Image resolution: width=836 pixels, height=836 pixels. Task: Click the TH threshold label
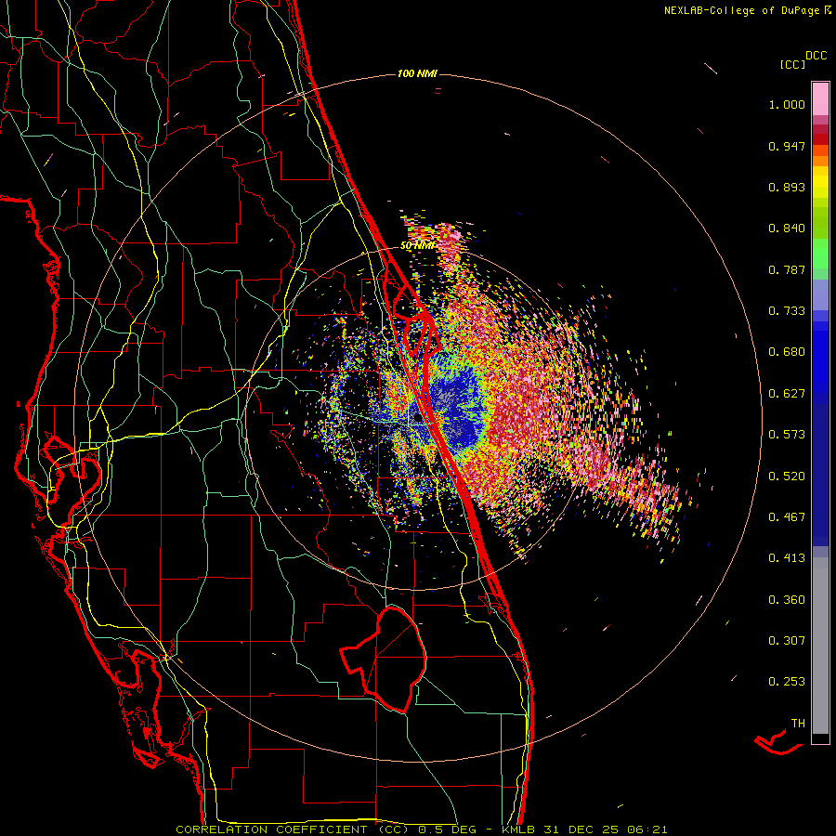[798, 724]
